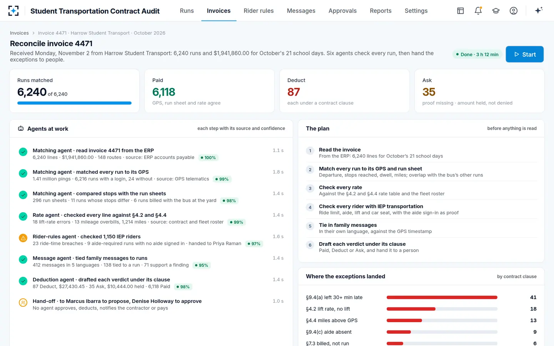Open the Ask 35 card
This screenshot has height=346, width=554.
click(x=479, y=91)
